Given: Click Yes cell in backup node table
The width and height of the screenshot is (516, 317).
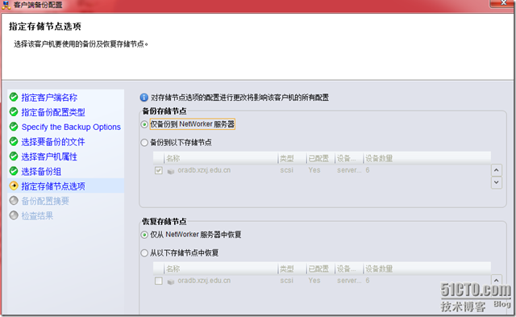Looking at the screenshot, I should coord(314,170).
